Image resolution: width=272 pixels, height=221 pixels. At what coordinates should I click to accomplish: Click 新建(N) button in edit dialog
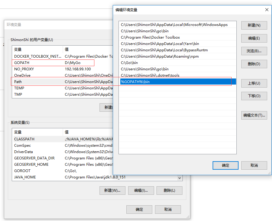coord(254,25)
